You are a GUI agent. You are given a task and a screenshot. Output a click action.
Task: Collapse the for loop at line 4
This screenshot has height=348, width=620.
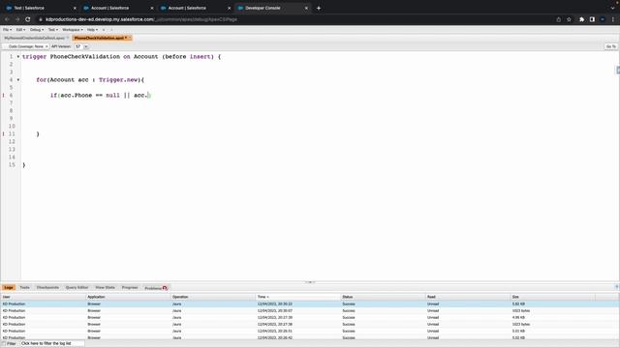18,80
